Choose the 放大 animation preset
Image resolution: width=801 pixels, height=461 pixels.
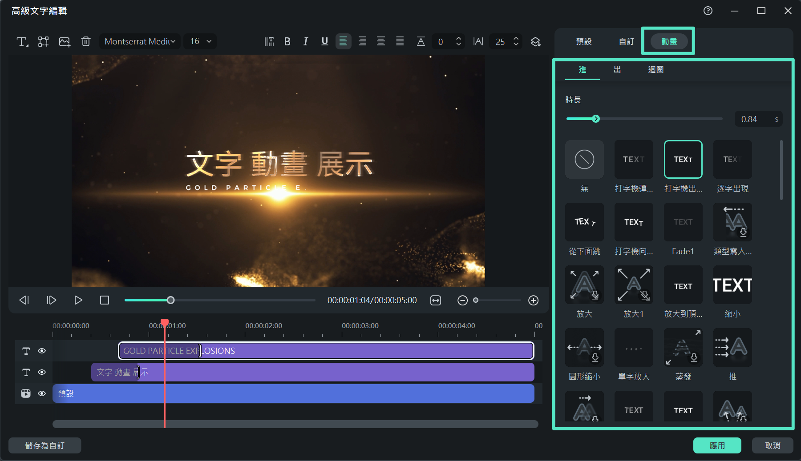(584, 285)
